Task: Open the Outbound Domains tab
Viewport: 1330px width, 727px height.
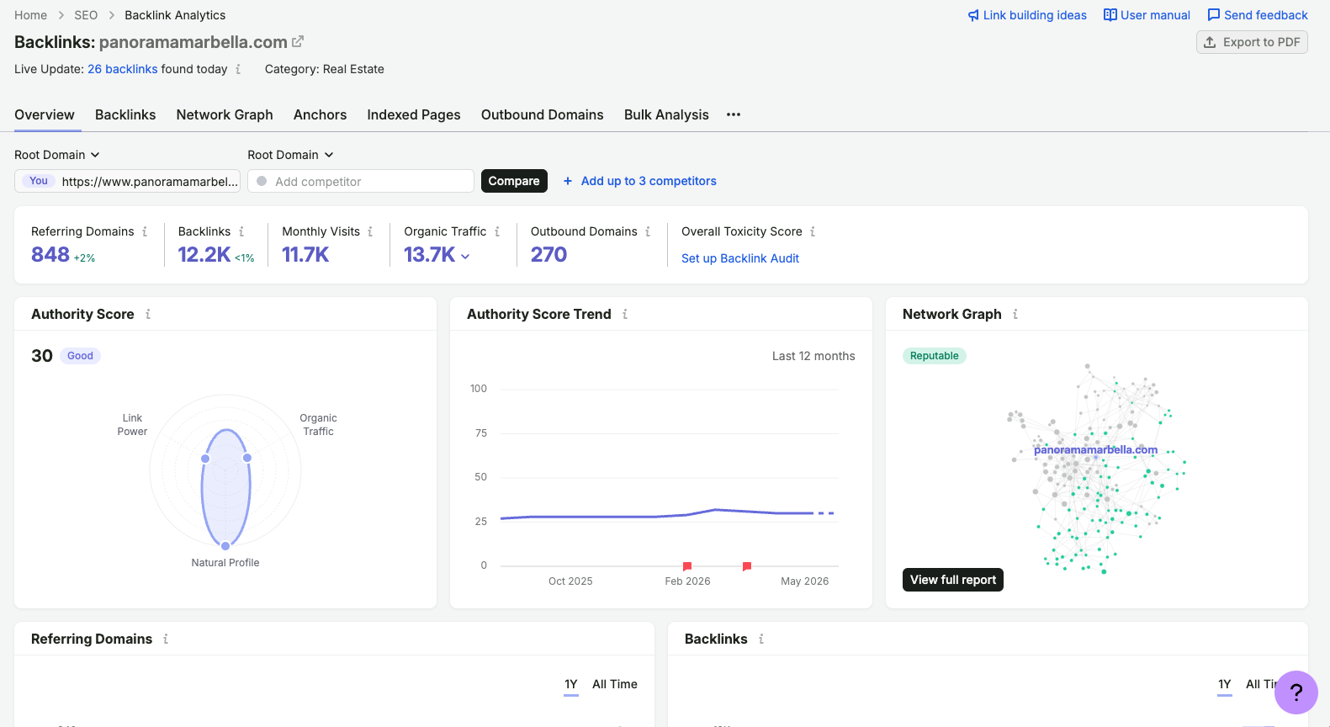Action: click(543, 114)
